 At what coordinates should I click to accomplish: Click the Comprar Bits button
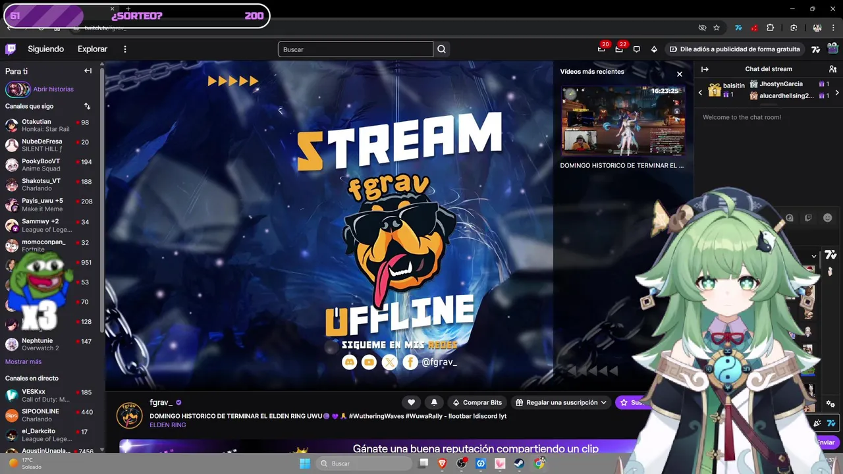pyautogui.click(x=477, y=402)
